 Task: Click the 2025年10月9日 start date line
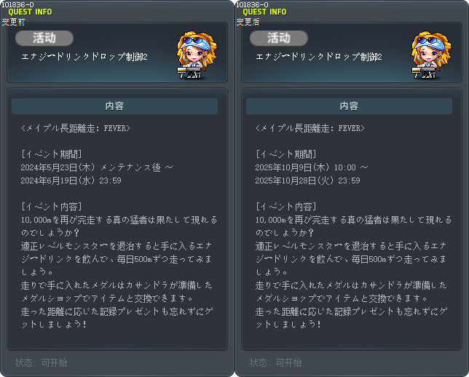pos(312,167)
